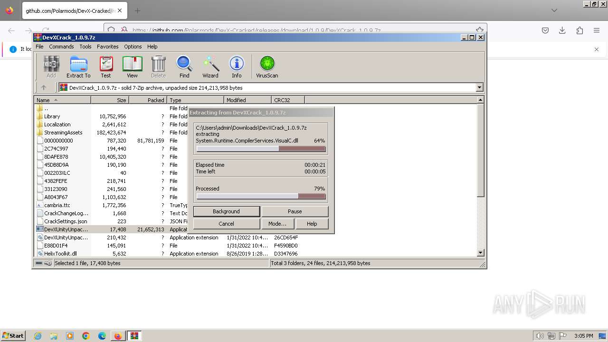Screen dimensions: 608x342
Task: Open the File menu in WinRAR
Action: point(39,47)
